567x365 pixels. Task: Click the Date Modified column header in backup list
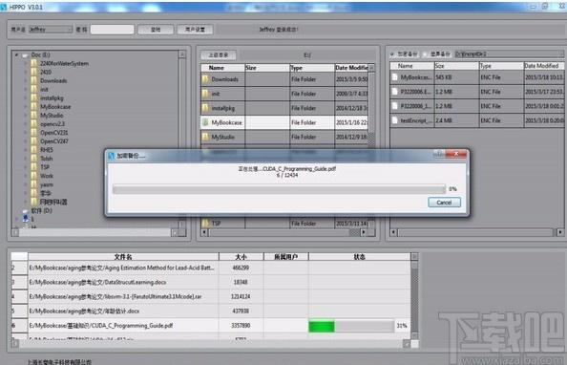[x=543, y=66]
